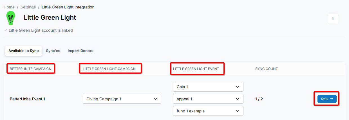Click the Sync Count column header
This screenshot has width=349, height=120.
click(x=267, y=69)
